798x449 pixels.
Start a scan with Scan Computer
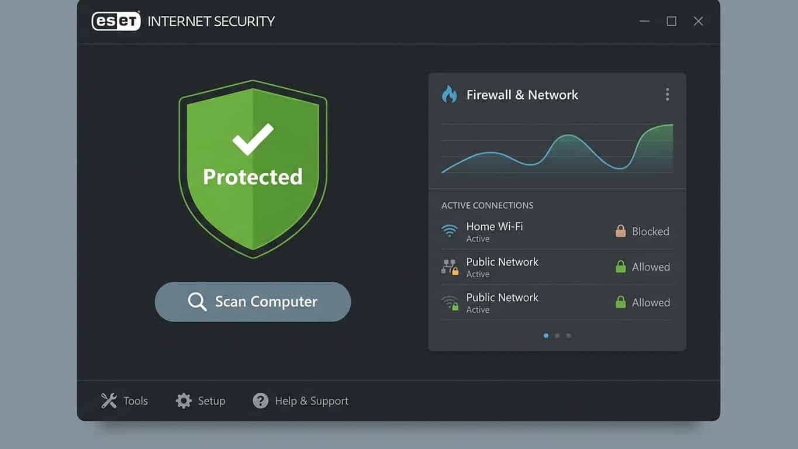tap(253, 302)
